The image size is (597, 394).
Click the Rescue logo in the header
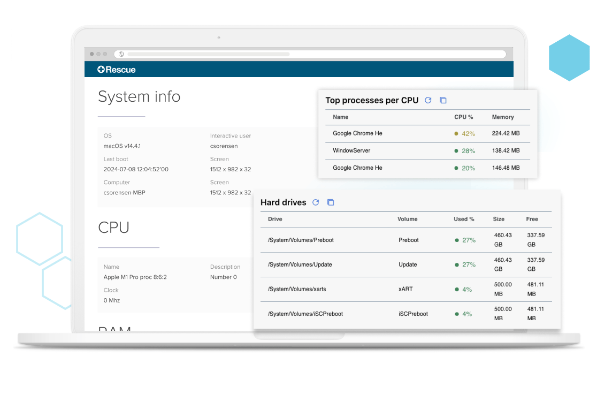117,69
